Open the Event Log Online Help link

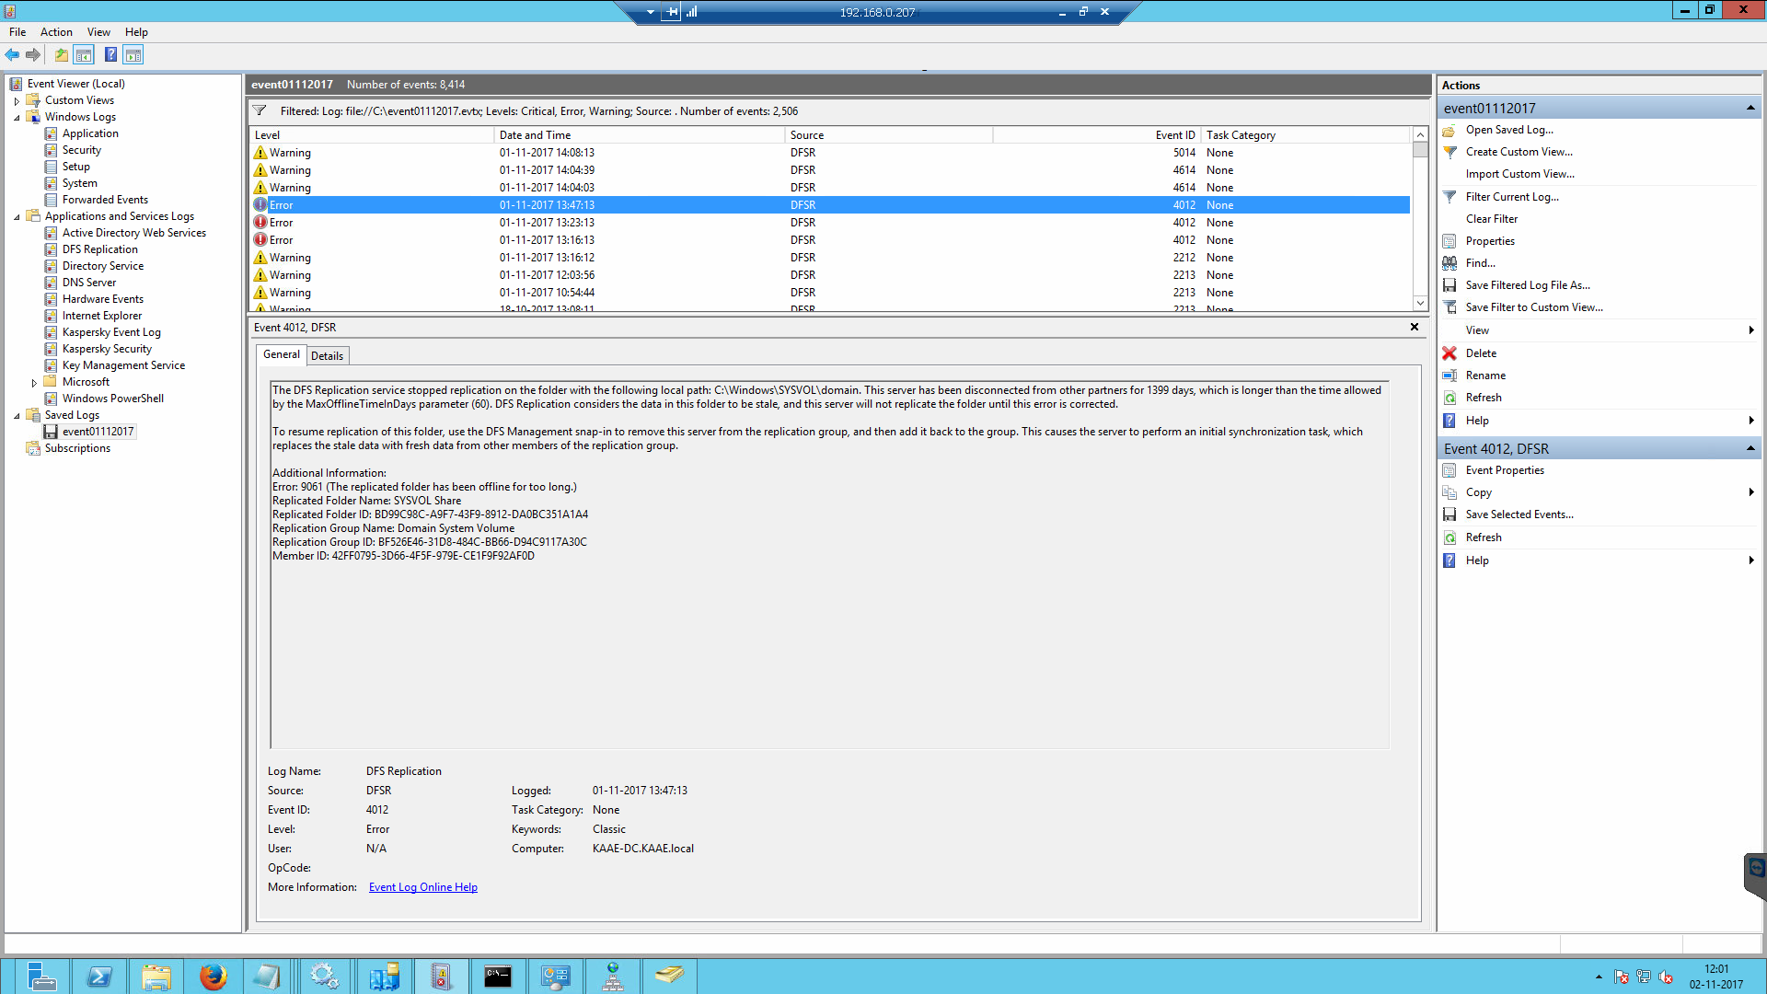click(x=422, y=887)
